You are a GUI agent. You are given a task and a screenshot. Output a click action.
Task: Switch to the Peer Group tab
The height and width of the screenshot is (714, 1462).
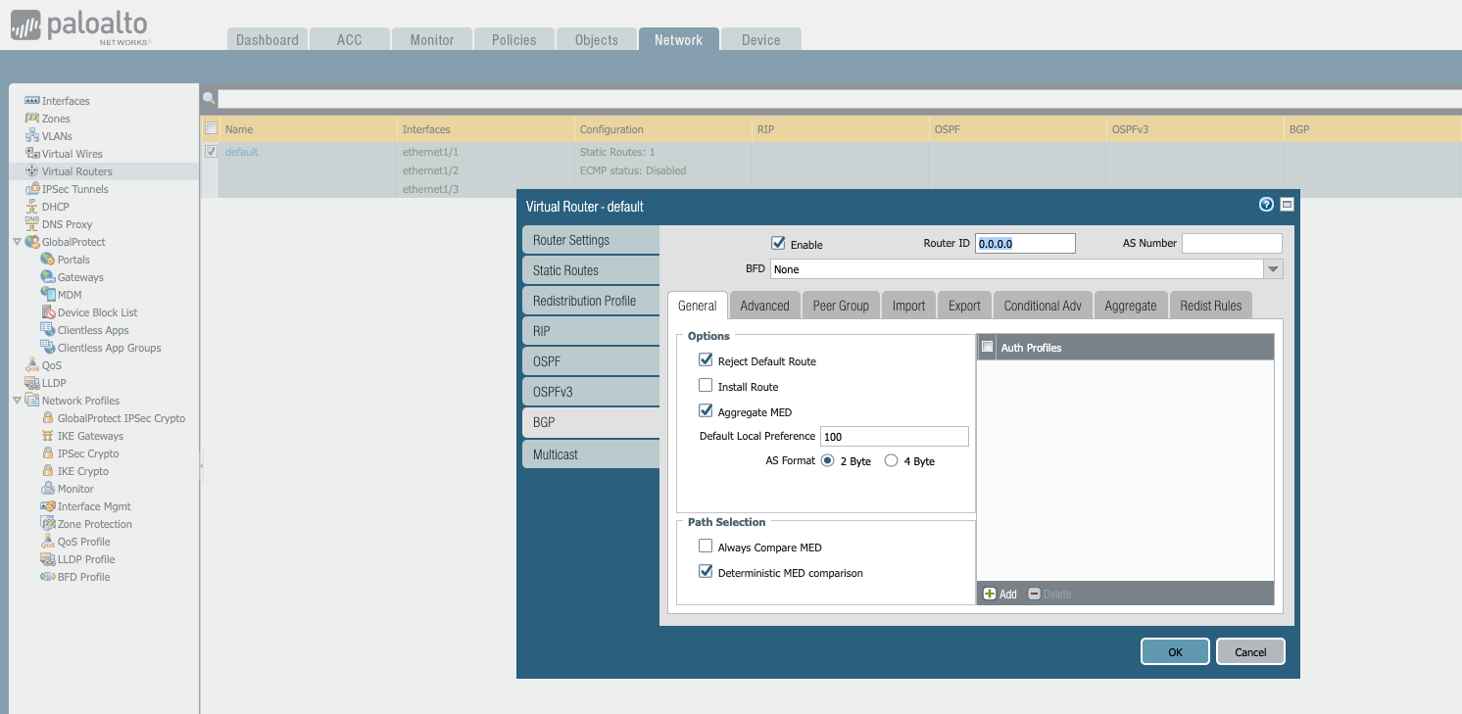(x=841, y=306)
